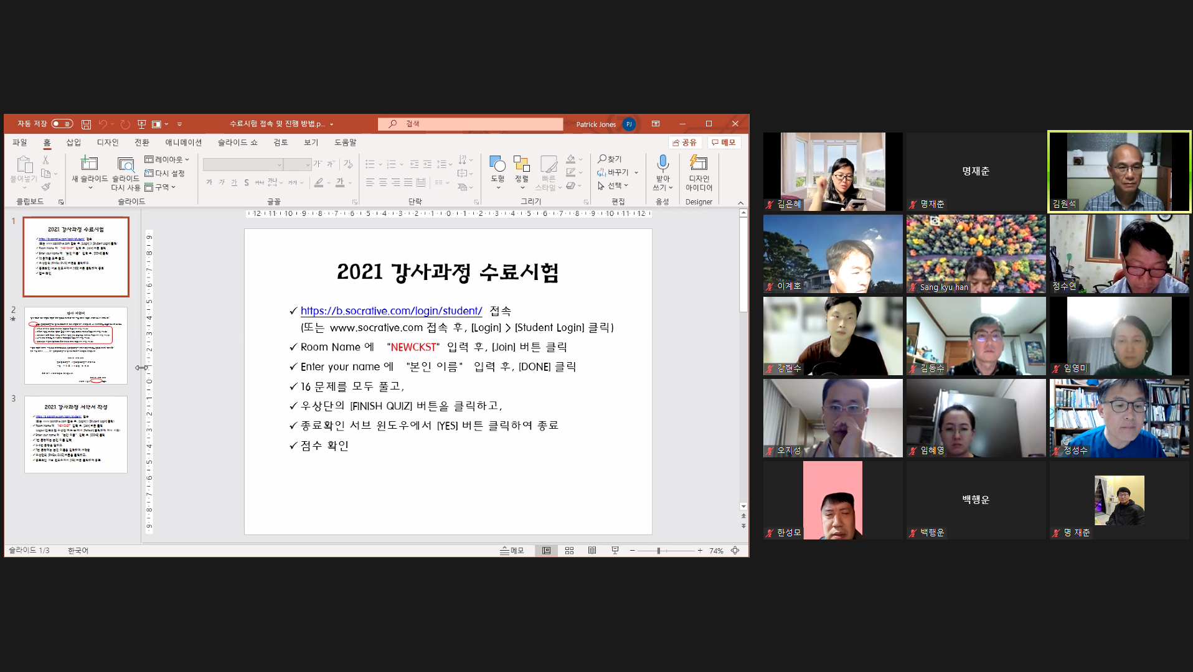Select 김원석 video tile in Zoom gallery
The width and height of the screenshot is (1193, 672).
coord(1119,172)
